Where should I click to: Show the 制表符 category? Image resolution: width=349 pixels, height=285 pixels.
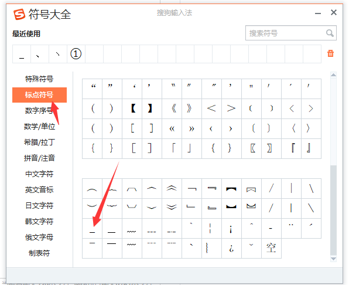[x=39, y=253]
